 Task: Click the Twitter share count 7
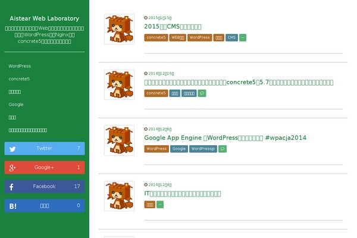tap(79, 148)
